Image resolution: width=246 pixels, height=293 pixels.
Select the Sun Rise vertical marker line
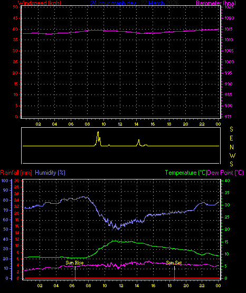[75, 272]
